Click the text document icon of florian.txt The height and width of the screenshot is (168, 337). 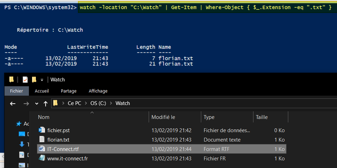pos(42,140)
